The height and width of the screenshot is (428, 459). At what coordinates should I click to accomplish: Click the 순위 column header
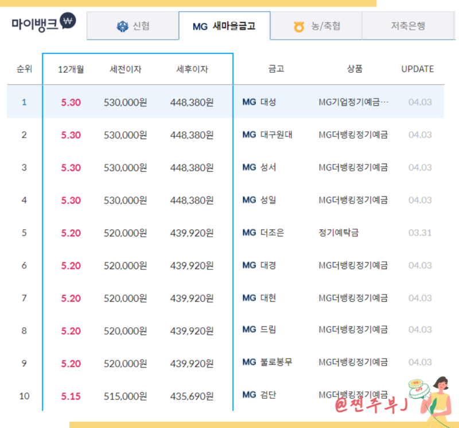pyautogui.click(x=24, y=69)
